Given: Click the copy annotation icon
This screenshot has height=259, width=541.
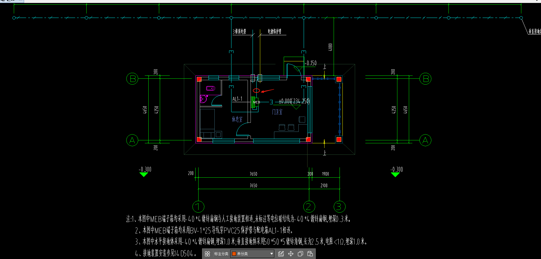Looking at the screenshot, I should coord(300,254).
